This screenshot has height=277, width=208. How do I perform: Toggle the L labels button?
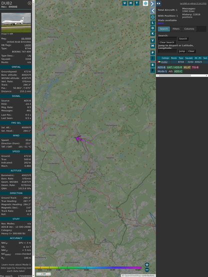152,23
